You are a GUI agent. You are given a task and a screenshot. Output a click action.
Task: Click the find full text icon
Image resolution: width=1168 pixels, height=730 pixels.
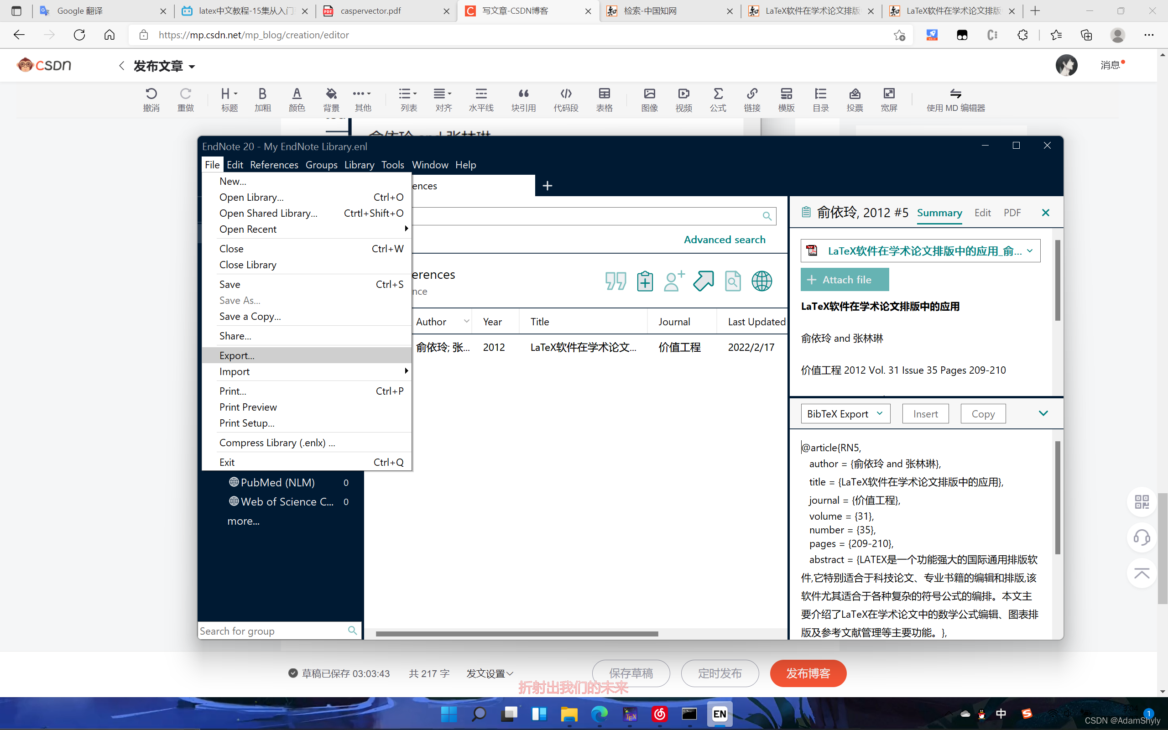tap(733, 281)
